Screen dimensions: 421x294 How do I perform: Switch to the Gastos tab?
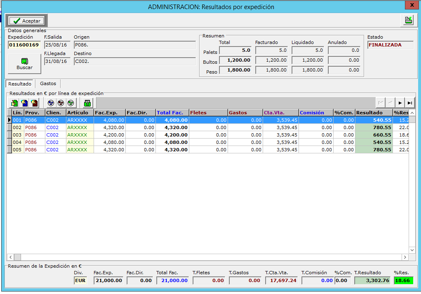(48, 83)
